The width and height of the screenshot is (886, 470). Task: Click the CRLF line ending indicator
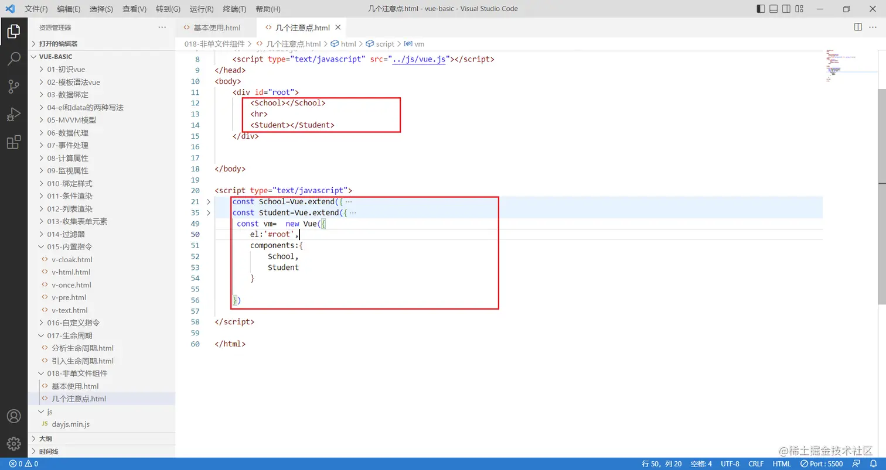(x=756, y=464)
